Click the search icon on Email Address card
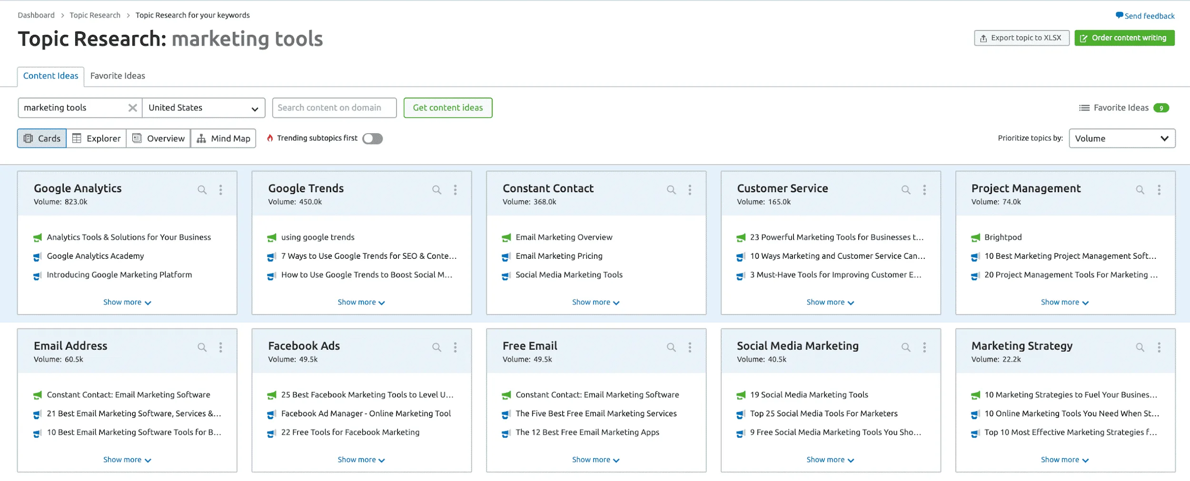Viewport: 1190px width, 481px height. [x=202, y=347]
